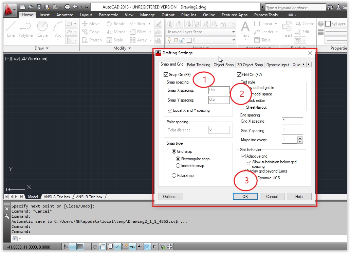Switch to the Polar Tracking tab
The width and height of the screenshot is (350, 253).
pyautogui.click(x=199, y=65)
